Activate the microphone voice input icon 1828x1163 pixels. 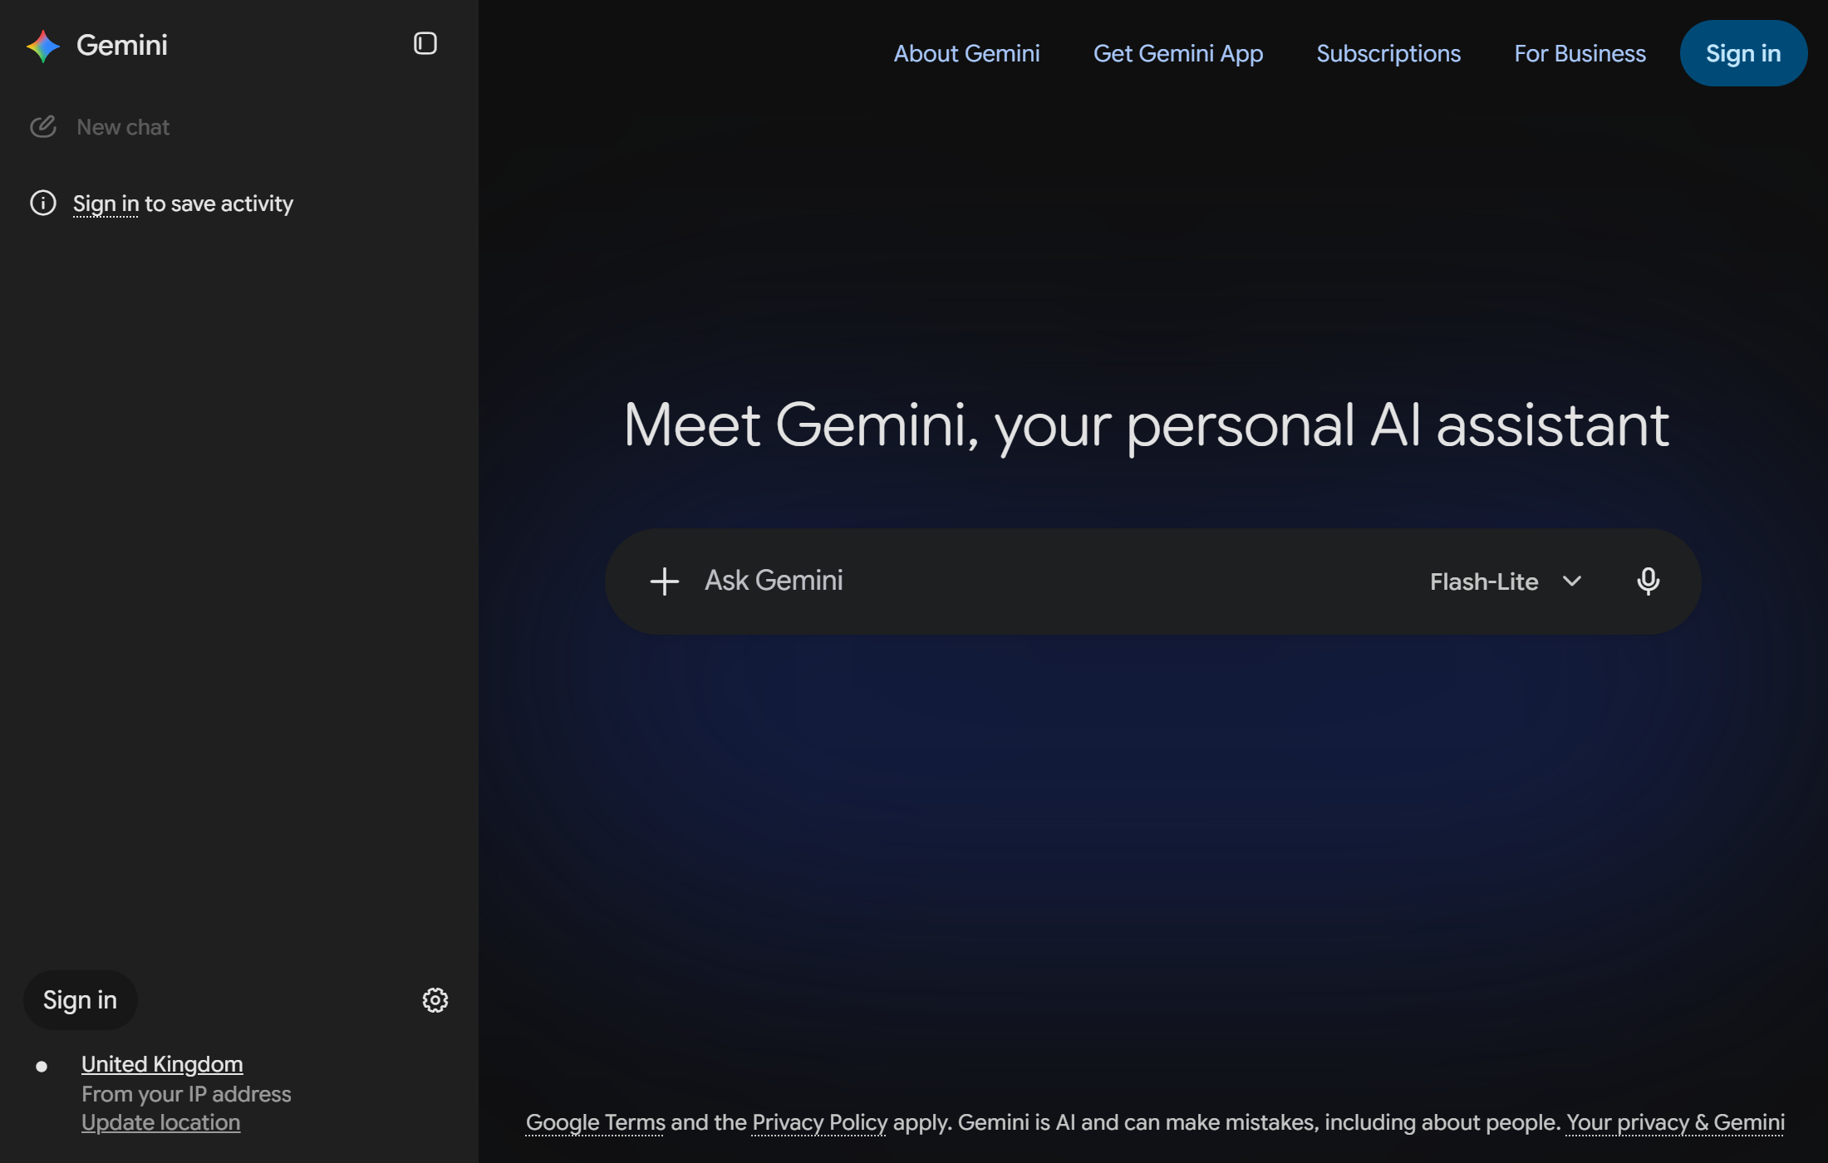tap(1648, 581)
